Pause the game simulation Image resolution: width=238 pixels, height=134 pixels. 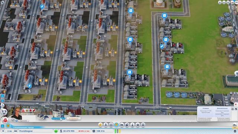3,131
